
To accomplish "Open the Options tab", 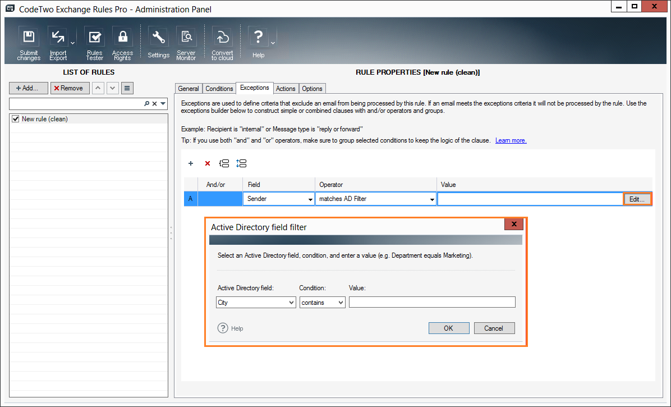I will click(312, 89).
